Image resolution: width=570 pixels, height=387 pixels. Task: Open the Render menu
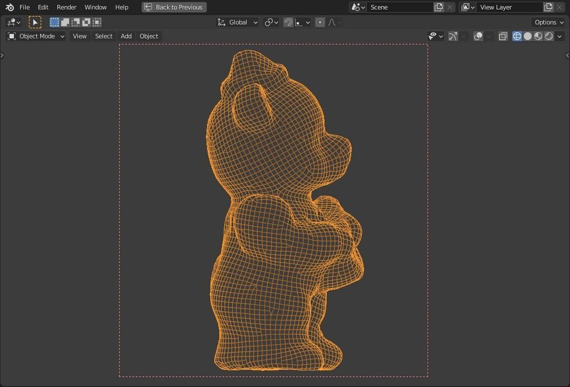pos(67,7)
